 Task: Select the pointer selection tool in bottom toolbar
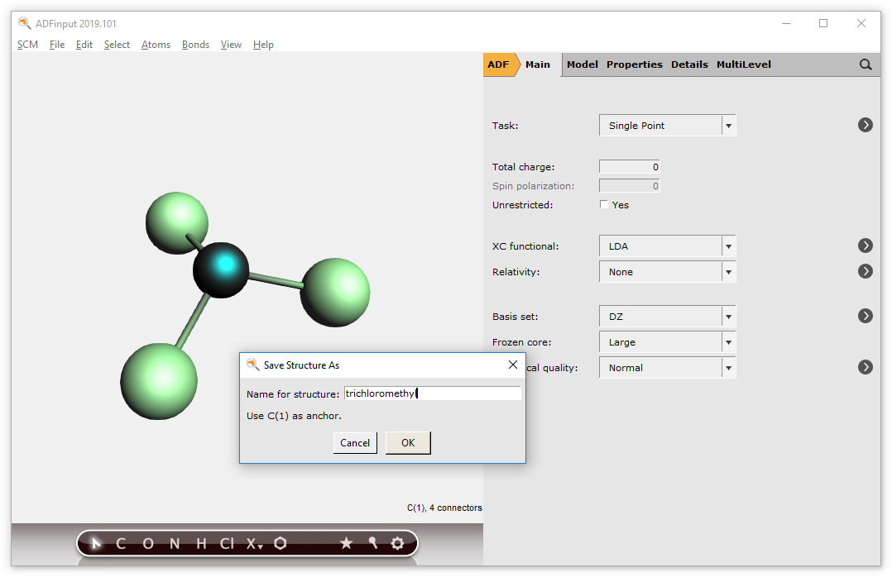click(95, 543)
